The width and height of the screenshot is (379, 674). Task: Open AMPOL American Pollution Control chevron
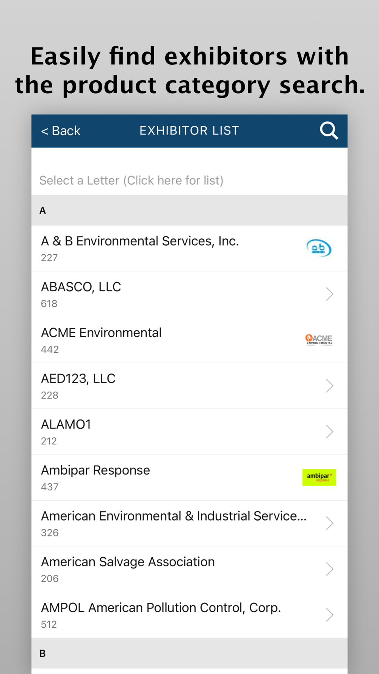(x=329, y=615)
